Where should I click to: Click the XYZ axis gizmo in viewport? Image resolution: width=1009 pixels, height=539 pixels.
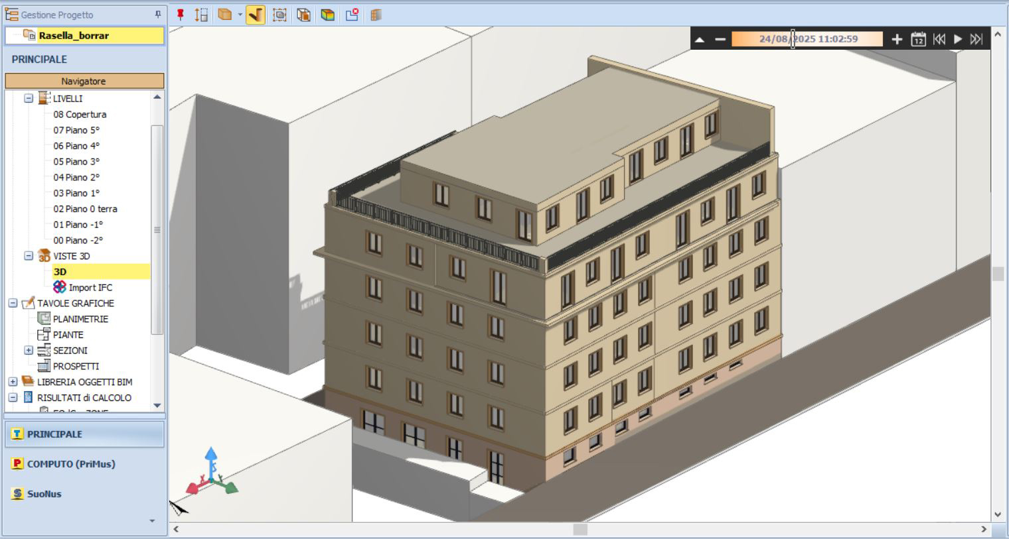coord(212,471)
